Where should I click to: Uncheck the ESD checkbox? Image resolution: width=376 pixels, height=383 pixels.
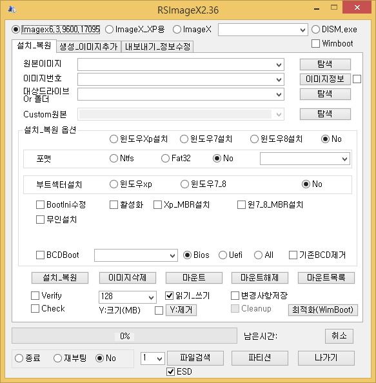(x=179, y=372)
